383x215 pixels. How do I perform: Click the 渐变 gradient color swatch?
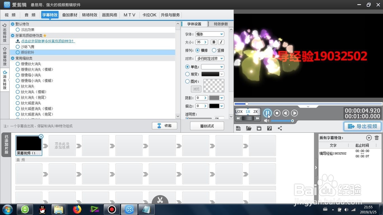[210, 74]
